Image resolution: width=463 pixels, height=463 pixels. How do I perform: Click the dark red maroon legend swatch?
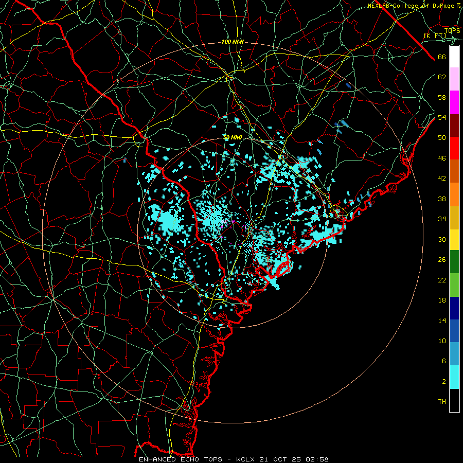tap(454, 125)
